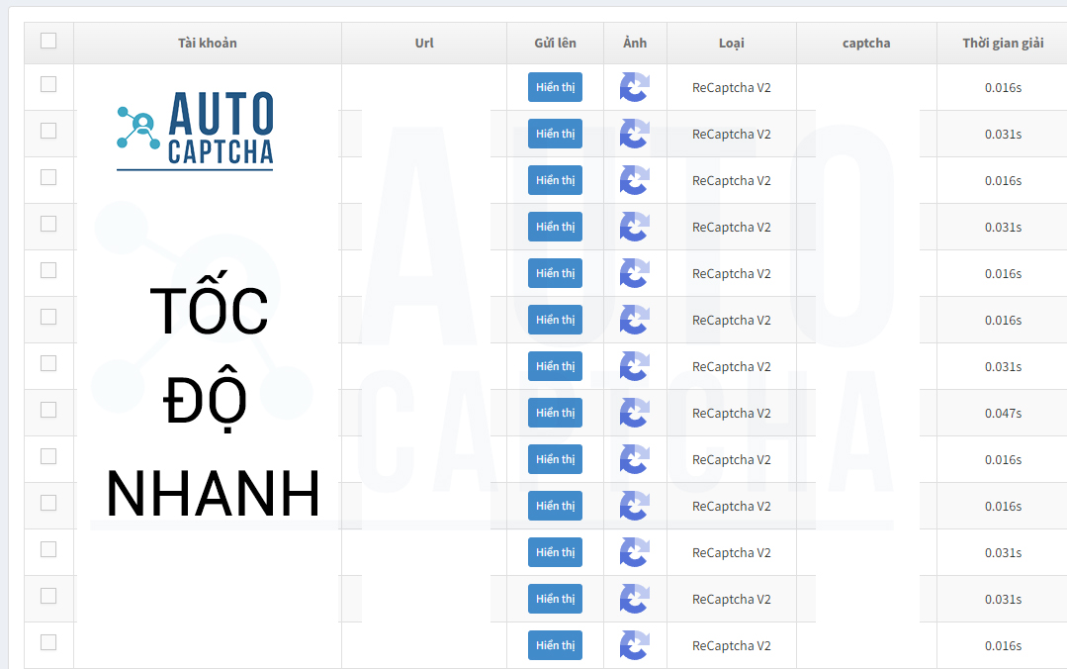Screen dimensions: 1067x669
Task: Open reCAPTCHA icon in the last visible row
Action: tap(635, 645)
